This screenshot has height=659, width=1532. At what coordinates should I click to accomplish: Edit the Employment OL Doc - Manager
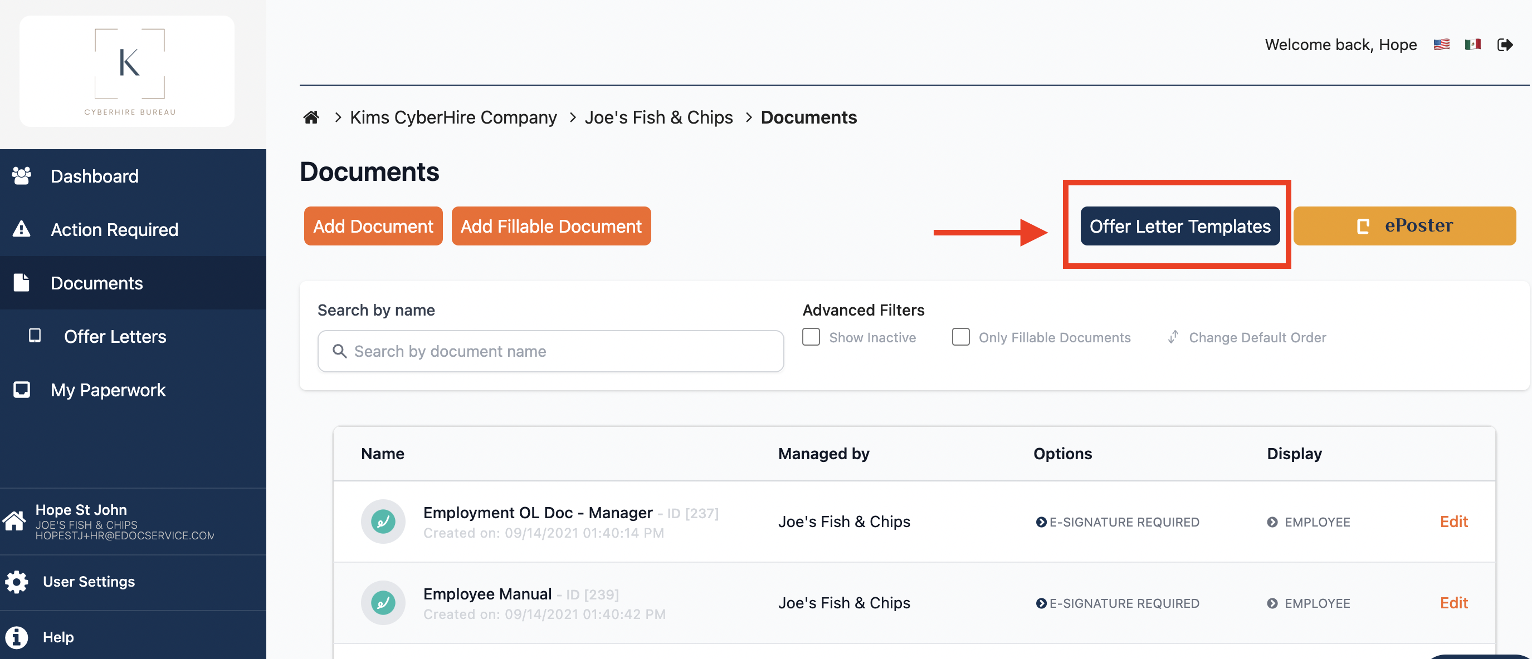1453,521
